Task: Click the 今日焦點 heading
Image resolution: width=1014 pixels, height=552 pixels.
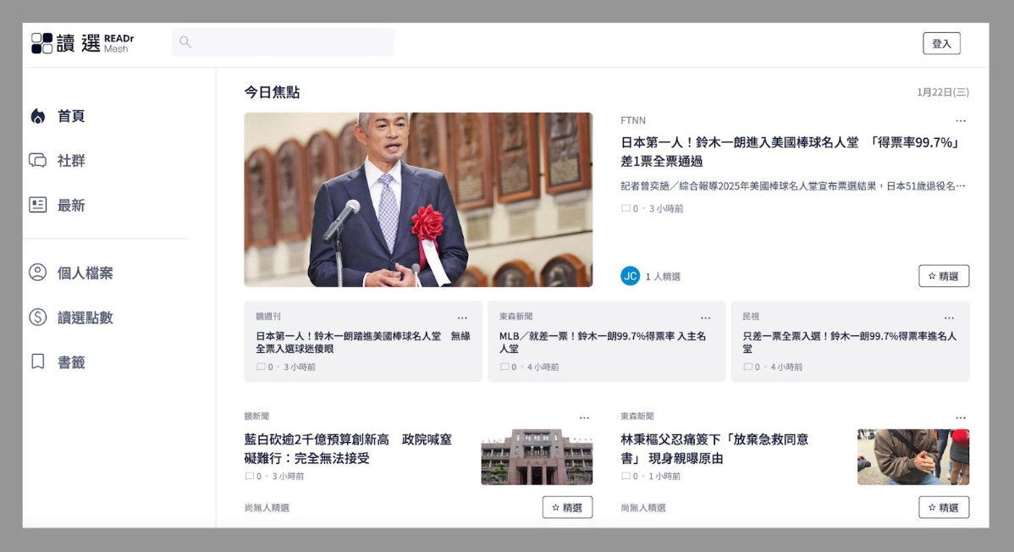Action: (x=272, y=92)
